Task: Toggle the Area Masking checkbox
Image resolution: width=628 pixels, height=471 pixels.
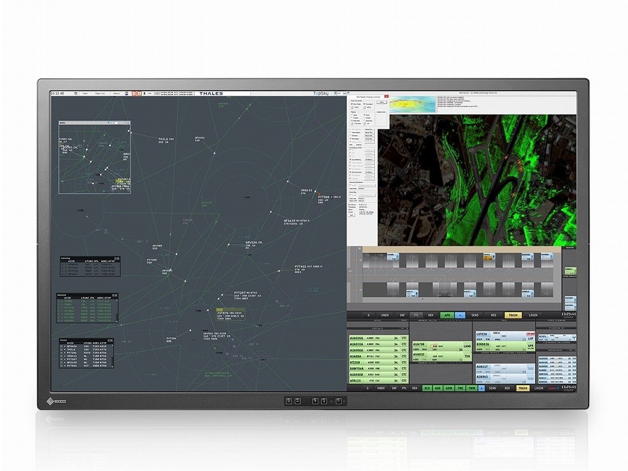Action: pyautogui.click(x=350, y=160)
